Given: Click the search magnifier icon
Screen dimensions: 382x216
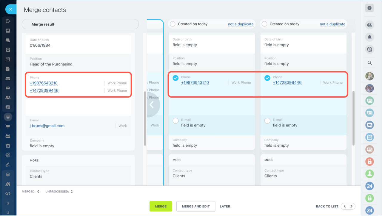Looking at the screenshot, I should click(x=369, y=63).
